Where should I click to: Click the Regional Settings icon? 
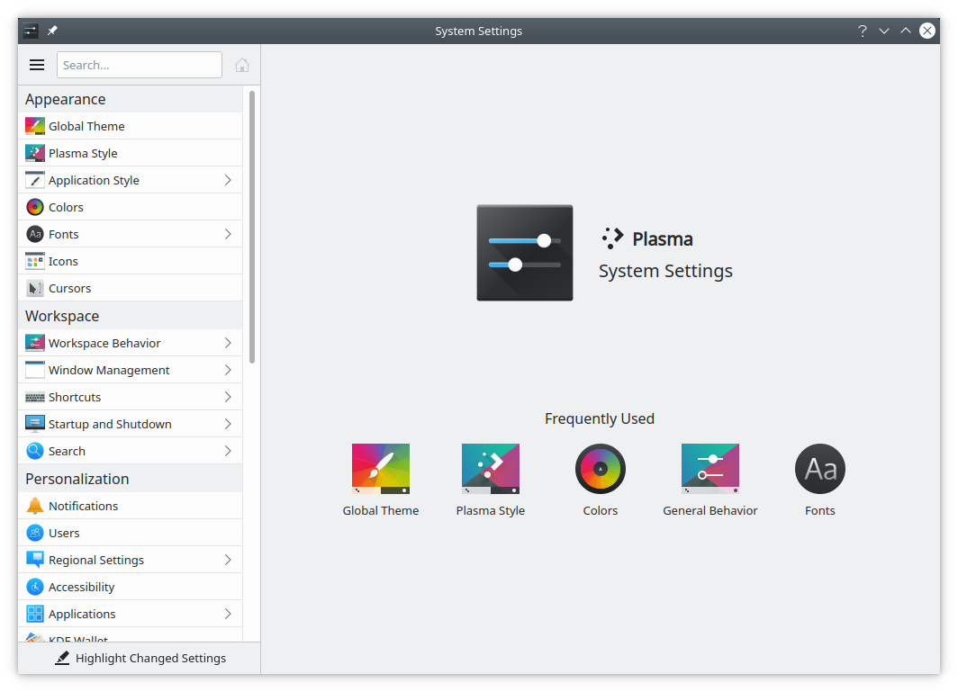tap(35, 560)
